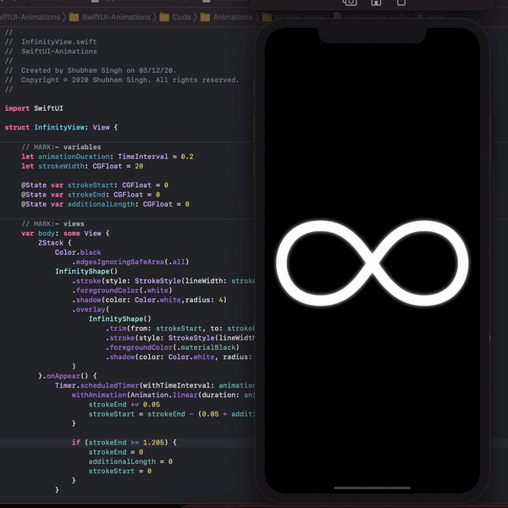Click 'additionalLength = 0' statement
The image size is (508, 508).
pyautogui.click(x=130, y=461)
